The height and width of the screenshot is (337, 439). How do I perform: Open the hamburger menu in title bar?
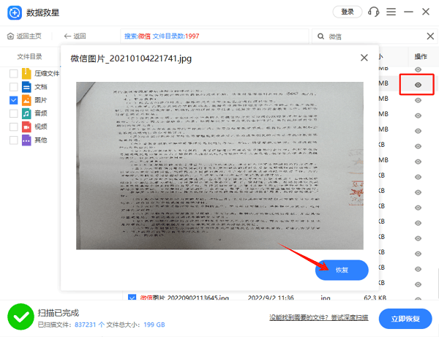pyautogui.click(x=391, y=12)
